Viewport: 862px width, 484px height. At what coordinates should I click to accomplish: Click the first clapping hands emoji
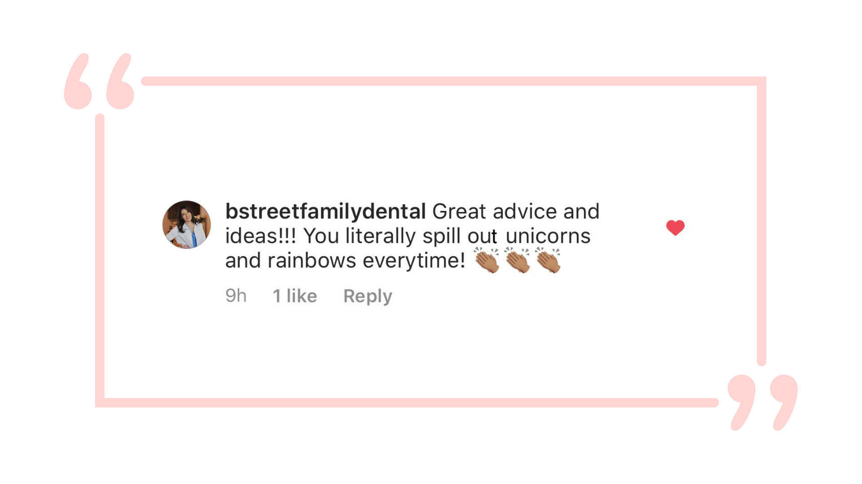click(486, 260)
